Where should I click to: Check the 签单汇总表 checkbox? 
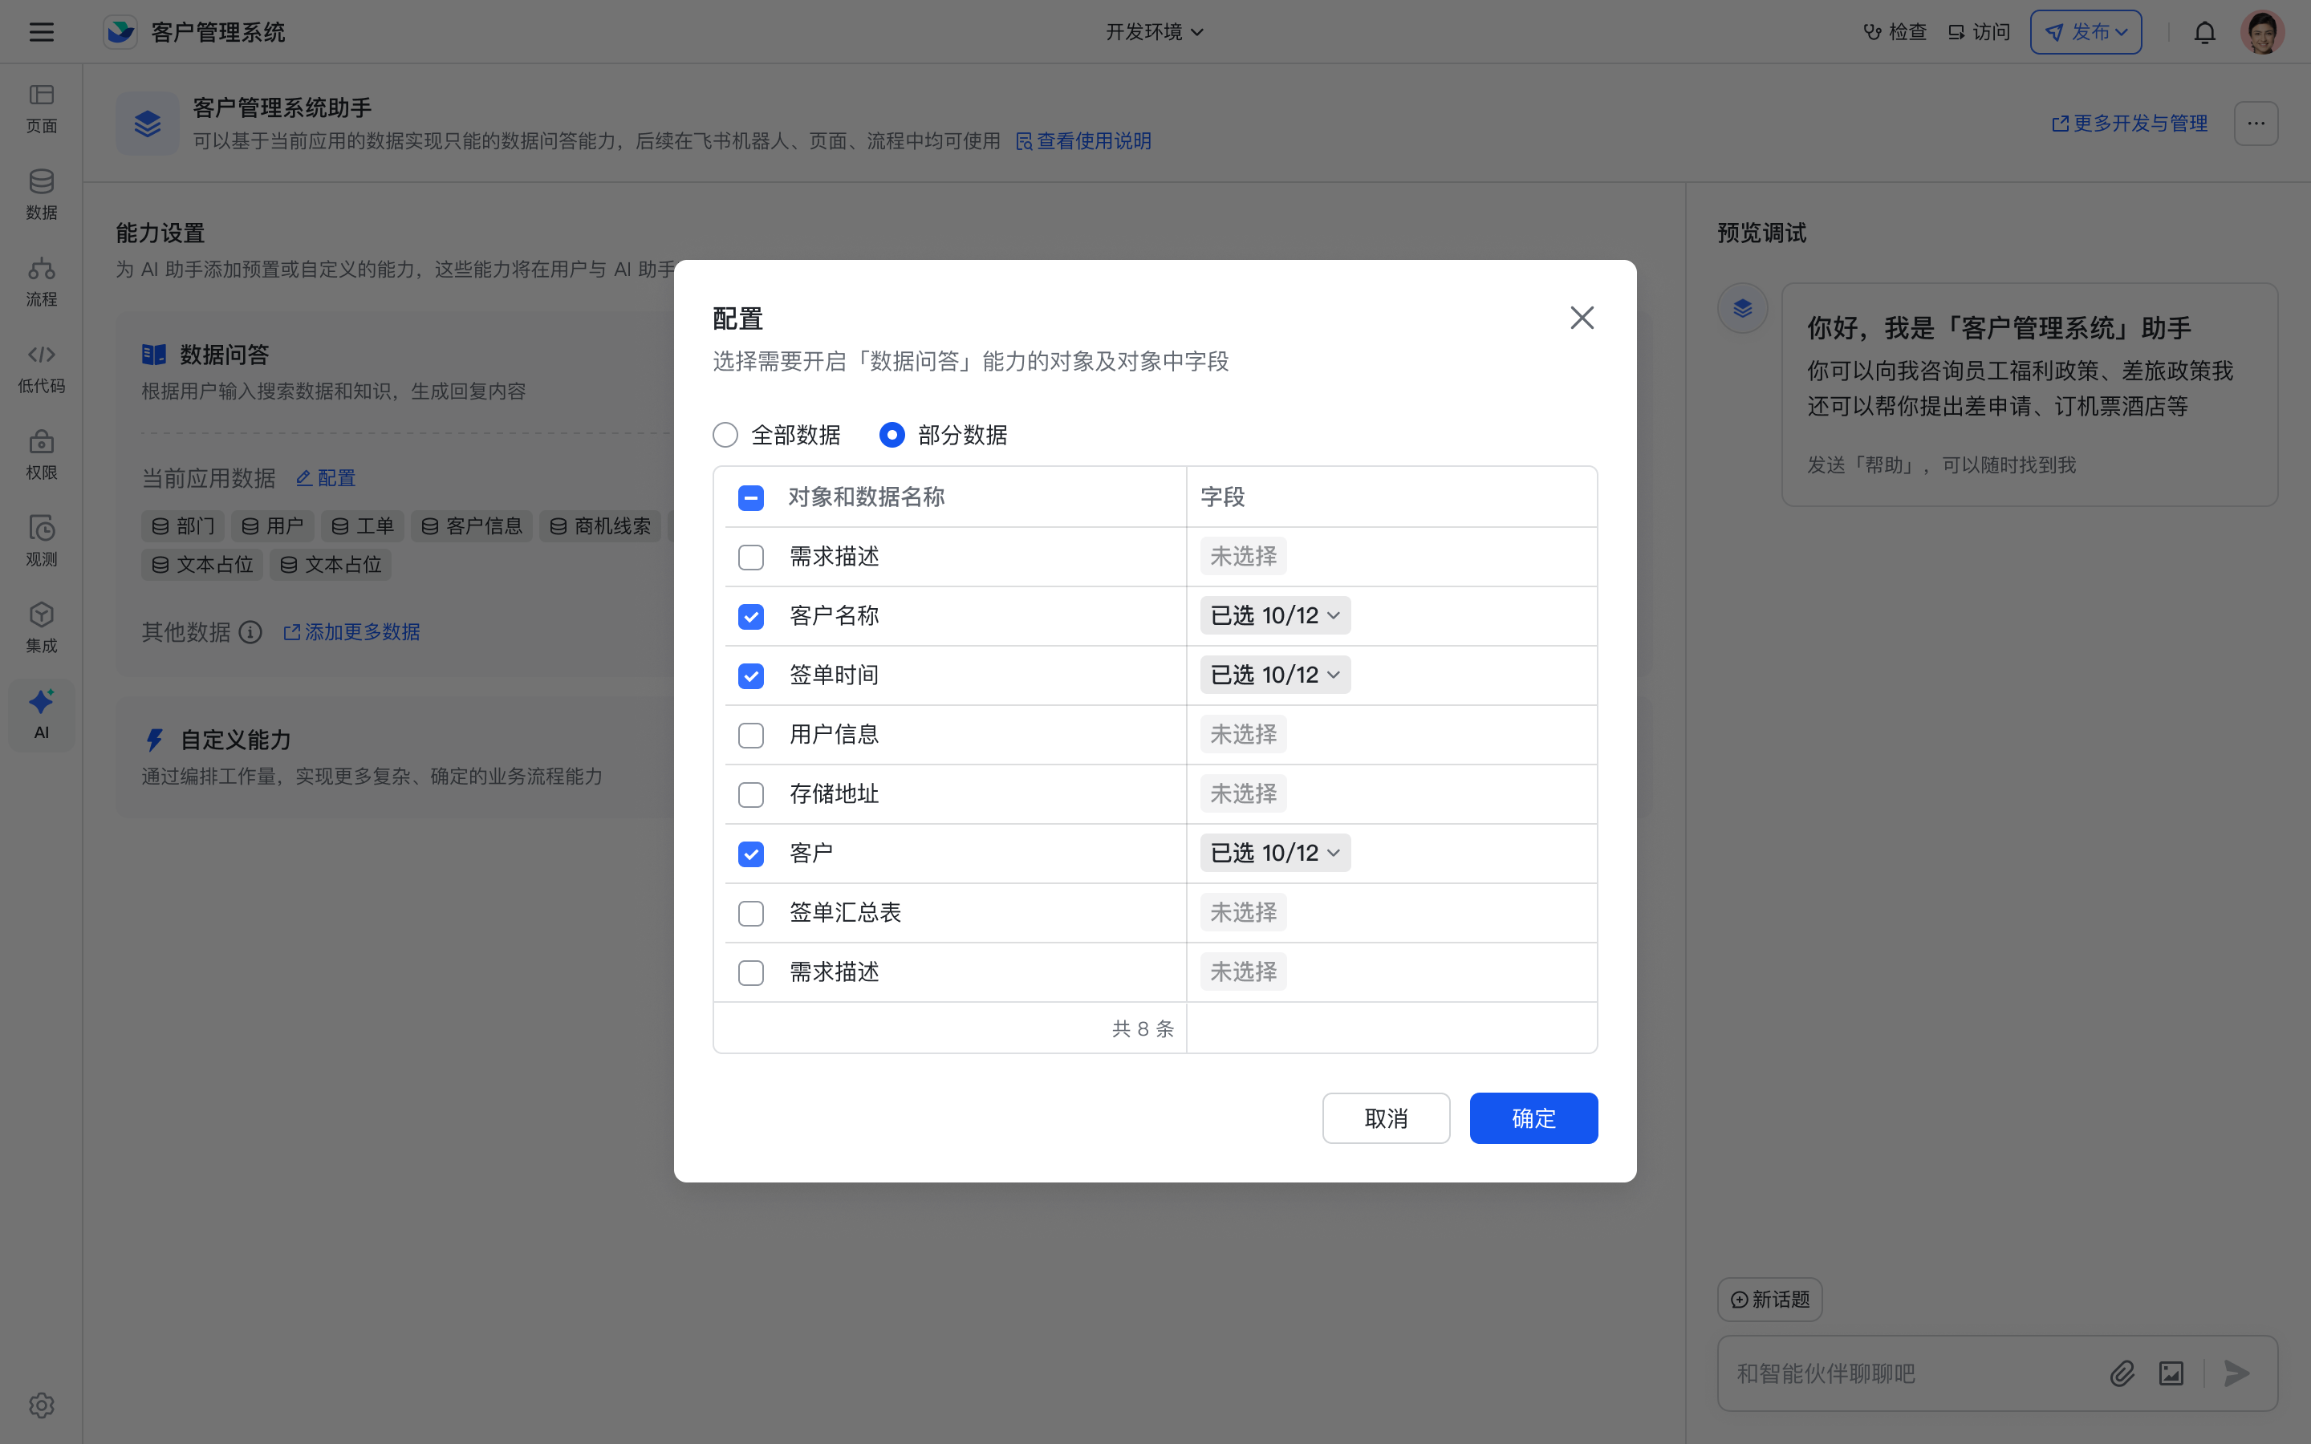pyautogui.click(x=750, y=913)
